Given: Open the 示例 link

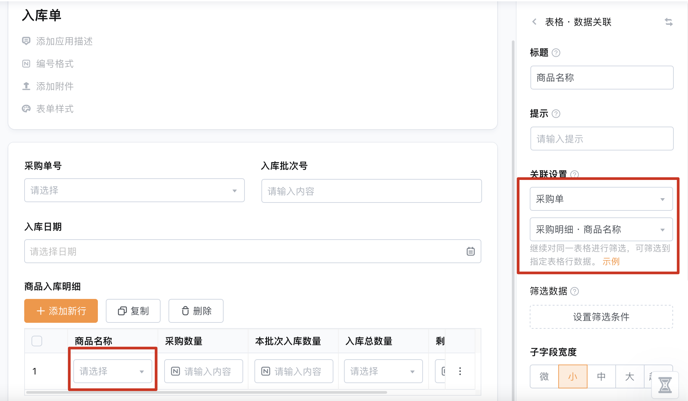Looking at the screenshot, I should click(x=611, y=261).
